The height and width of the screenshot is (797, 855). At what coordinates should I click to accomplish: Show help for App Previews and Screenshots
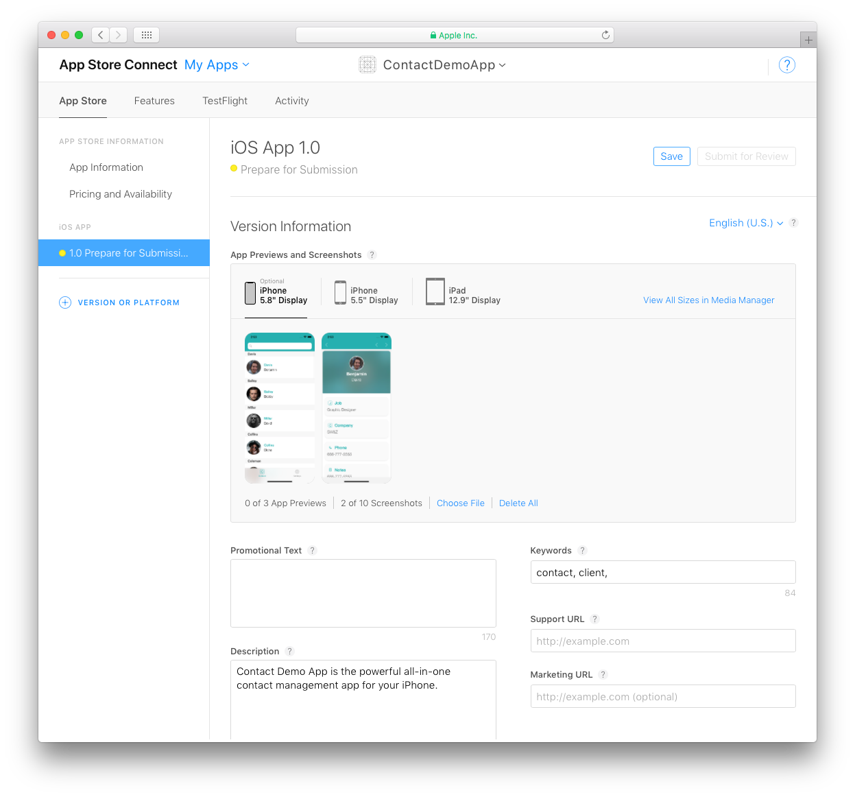pyautogui.click(x=372, y=254)
